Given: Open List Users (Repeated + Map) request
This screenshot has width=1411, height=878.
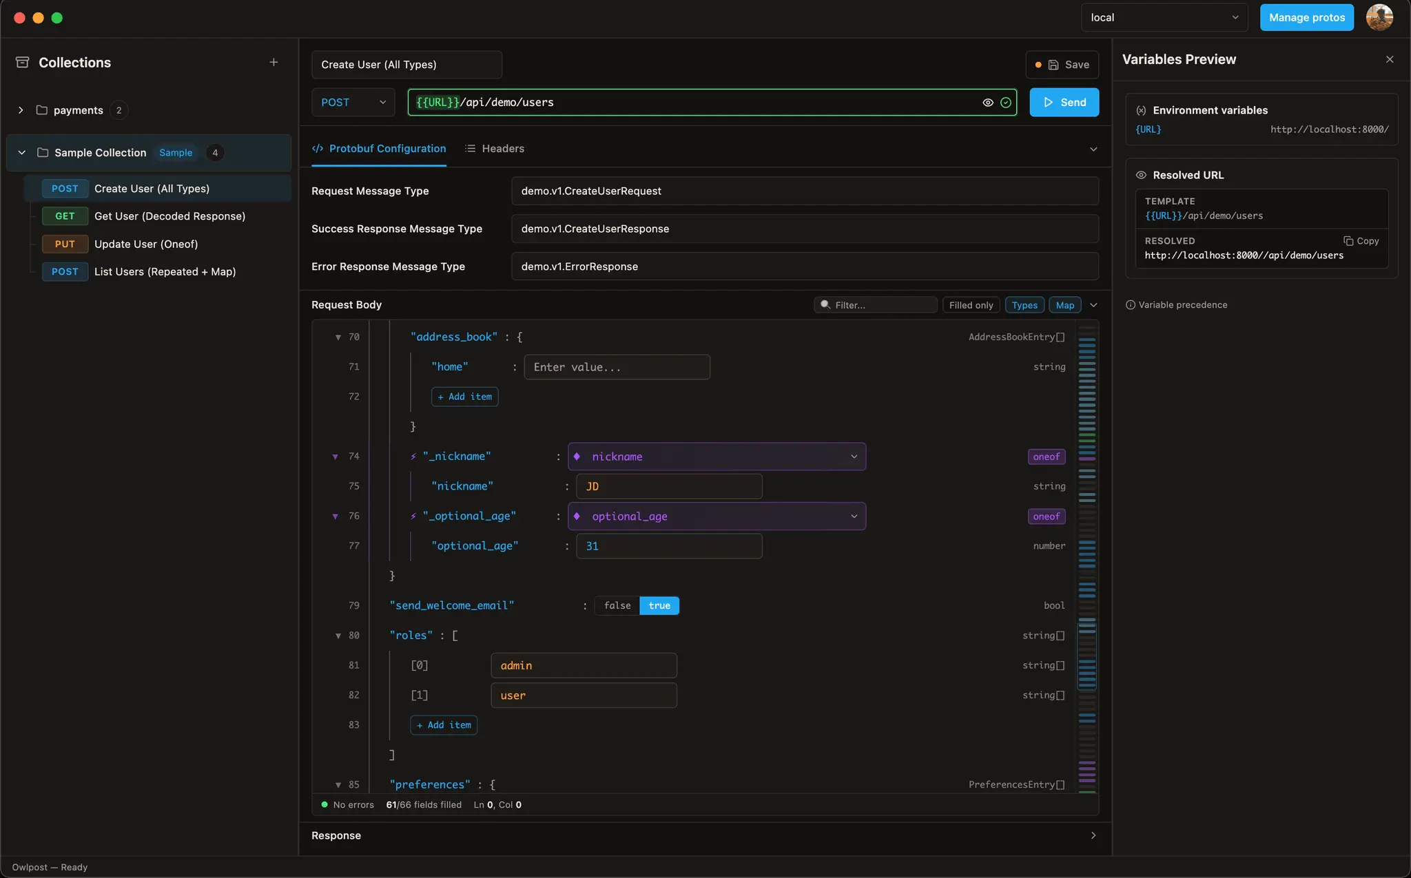Looking at the screenshot, I should 158,272.
